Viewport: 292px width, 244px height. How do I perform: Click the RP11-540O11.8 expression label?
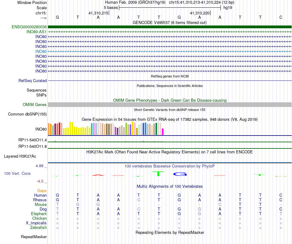[33, 147]
